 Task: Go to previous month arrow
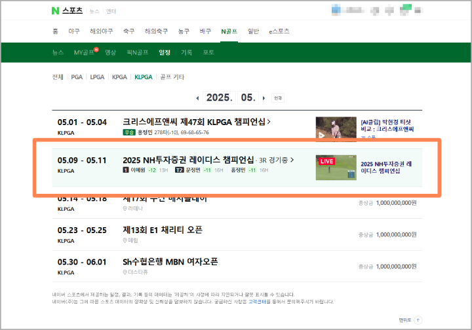tap(197, 98)
